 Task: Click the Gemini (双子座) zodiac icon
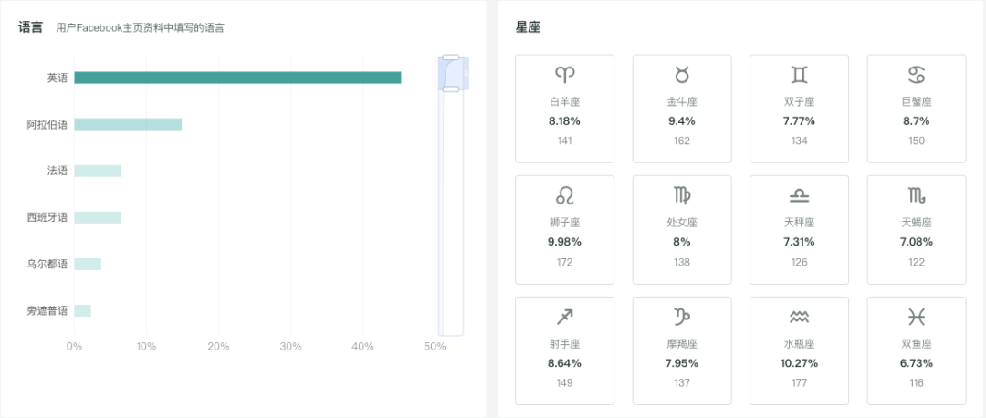[799, 75]
